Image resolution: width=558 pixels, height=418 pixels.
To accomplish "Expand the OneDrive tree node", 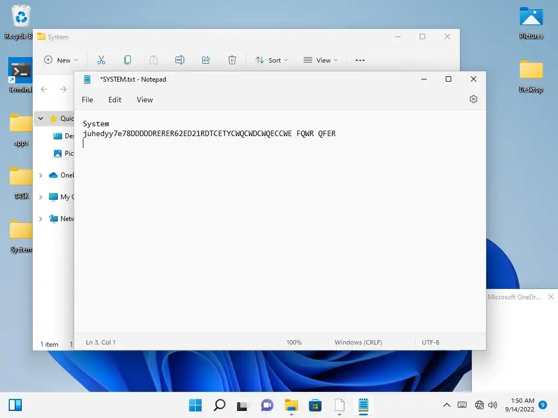I will [40, 175].
